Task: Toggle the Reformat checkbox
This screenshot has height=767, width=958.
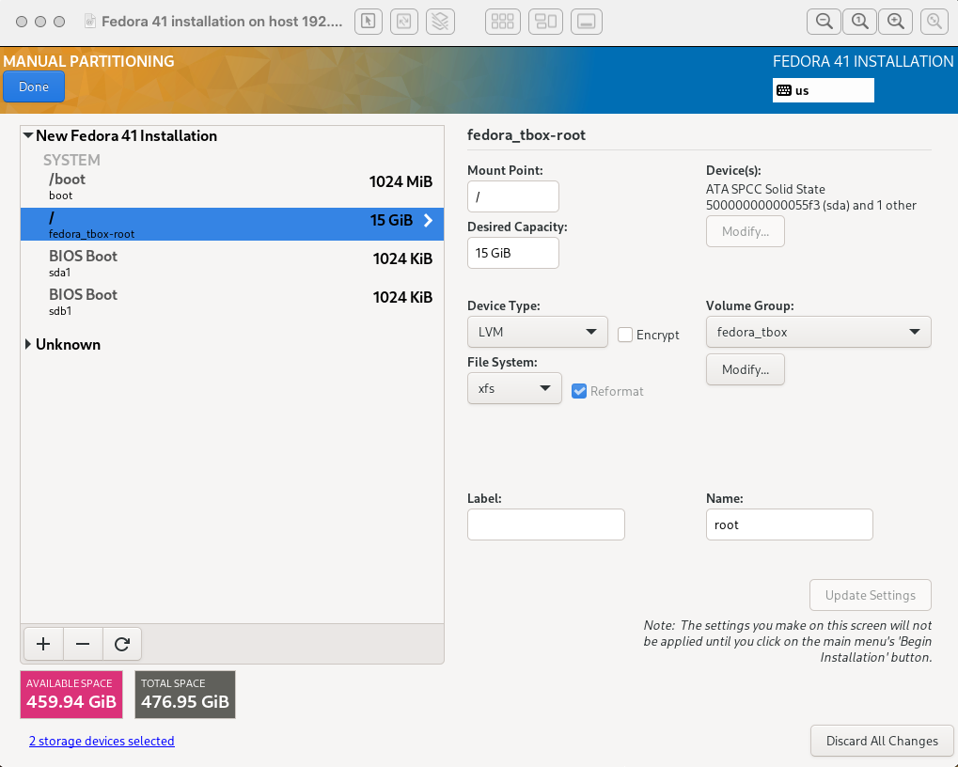Action: point(579,391)
